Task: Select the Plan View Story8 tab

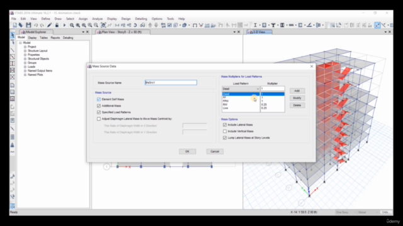Action: pyautogui.click(x=122, y=32)
